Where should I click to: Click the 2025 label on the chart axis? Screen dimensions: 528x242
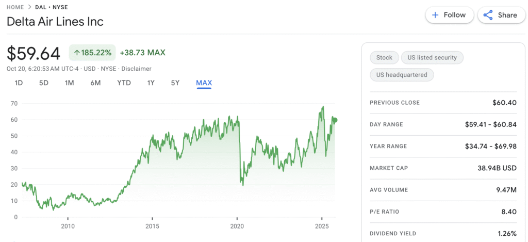point(322,225)
